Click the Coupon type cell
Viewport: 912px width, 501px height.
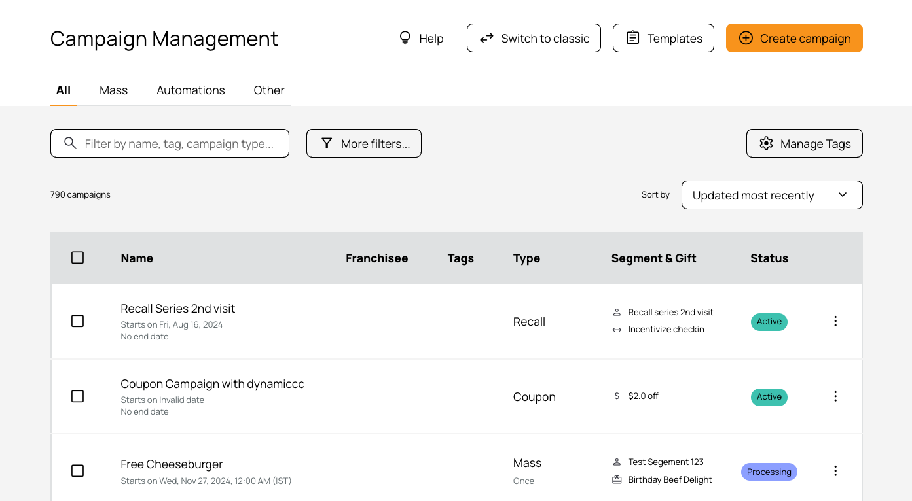pyautogui.click(x=534, y=397)
